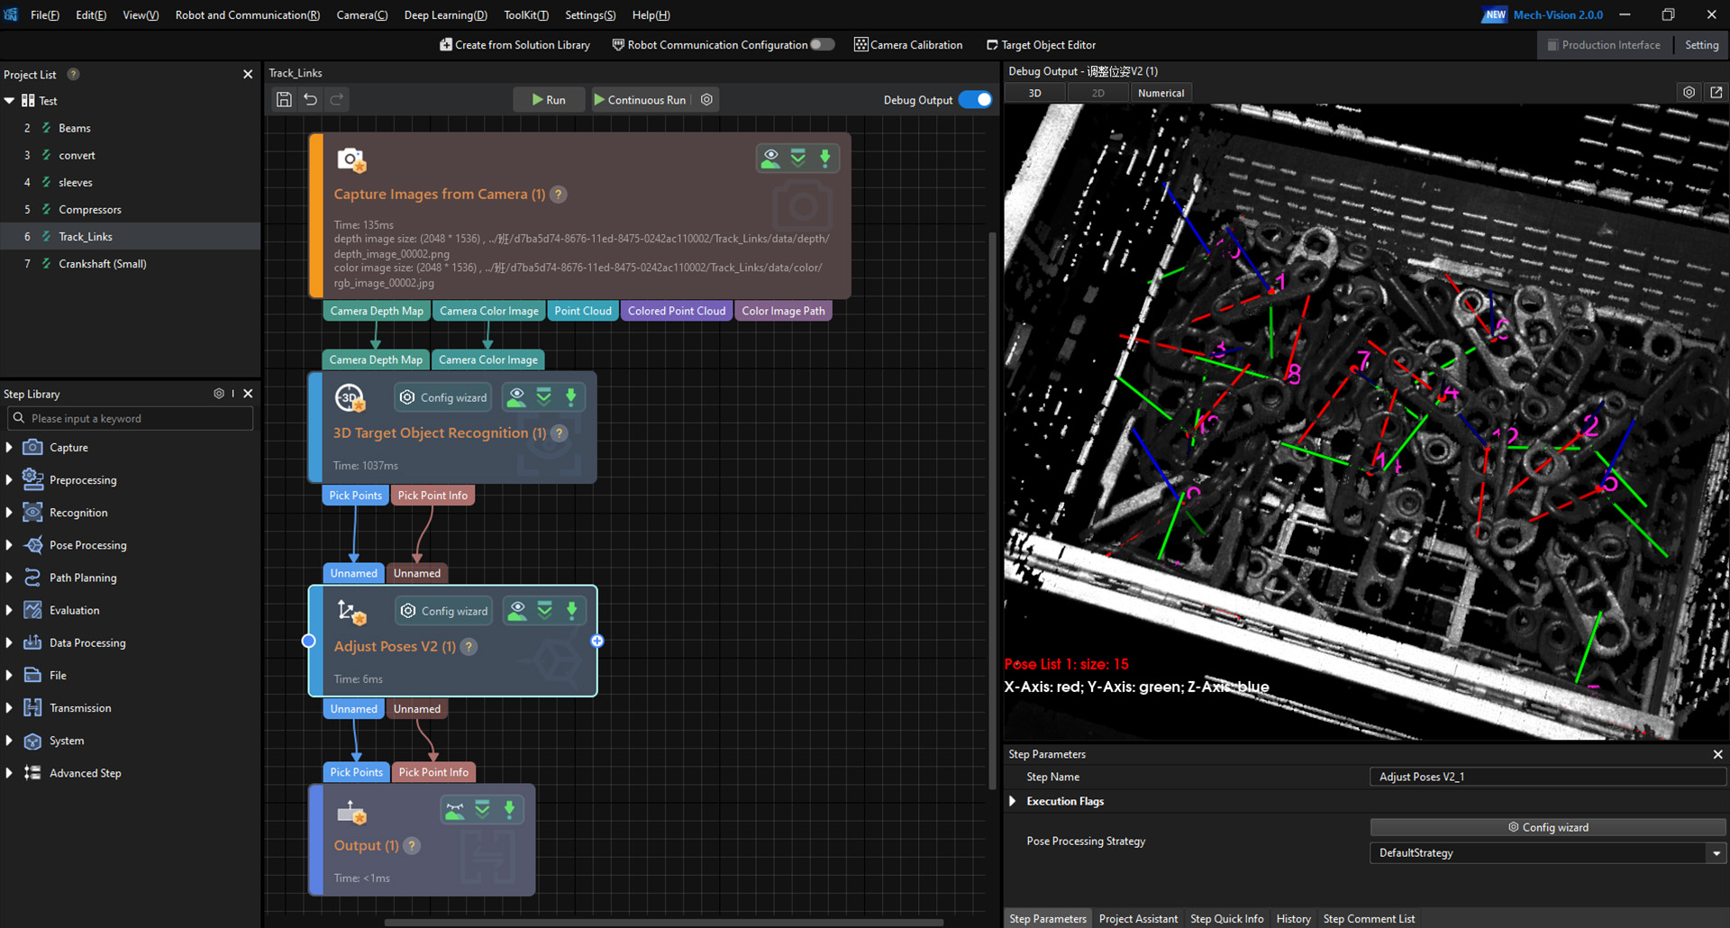The width and height of the screenshot is (1730, 928).
Task: Switch to Project Assistant tab
Action: 1138,919
